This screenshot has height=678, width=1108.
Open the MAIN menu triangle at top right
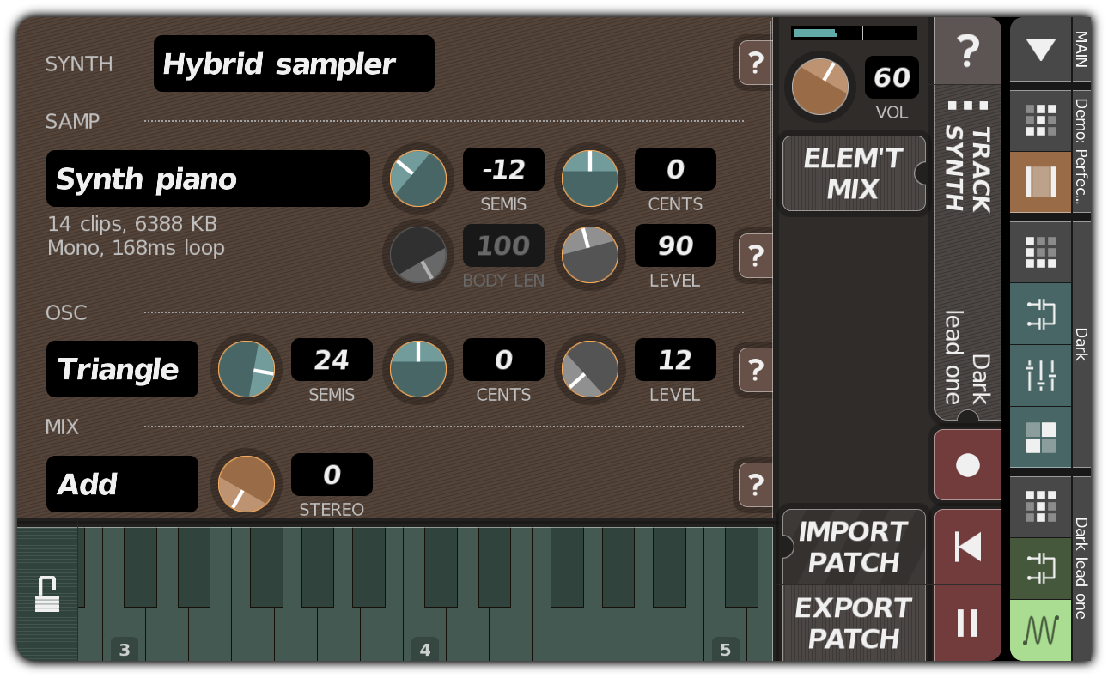click(x=1040, y=51)
